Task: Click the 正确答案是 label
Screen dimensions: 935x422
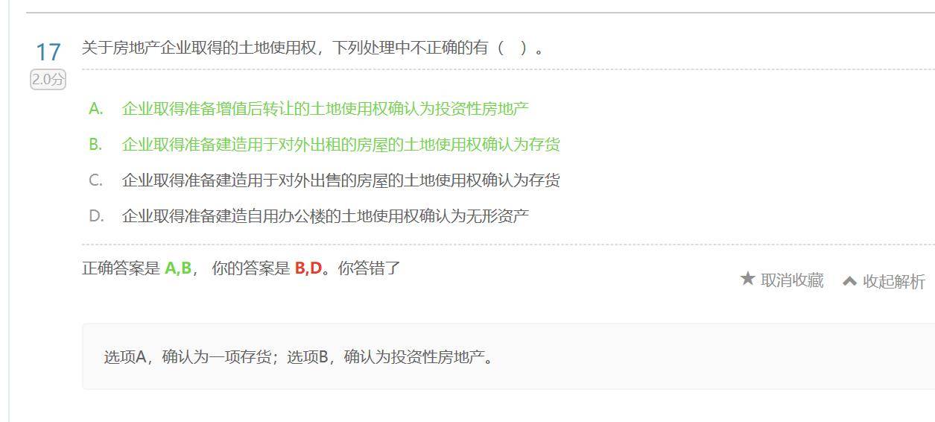Action: 121,268
